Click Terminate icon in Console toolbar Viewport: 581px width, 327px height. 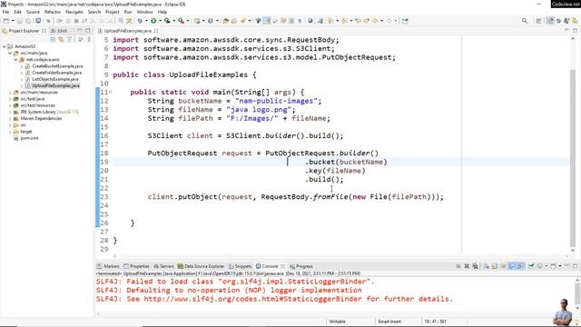(x=458, y=266)
